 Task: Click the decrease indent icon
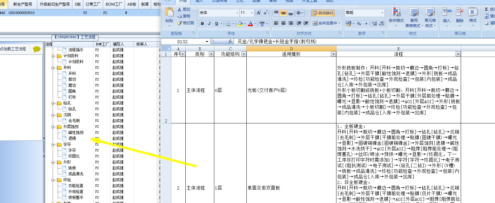pyautogui.click(x=299, y=23)
